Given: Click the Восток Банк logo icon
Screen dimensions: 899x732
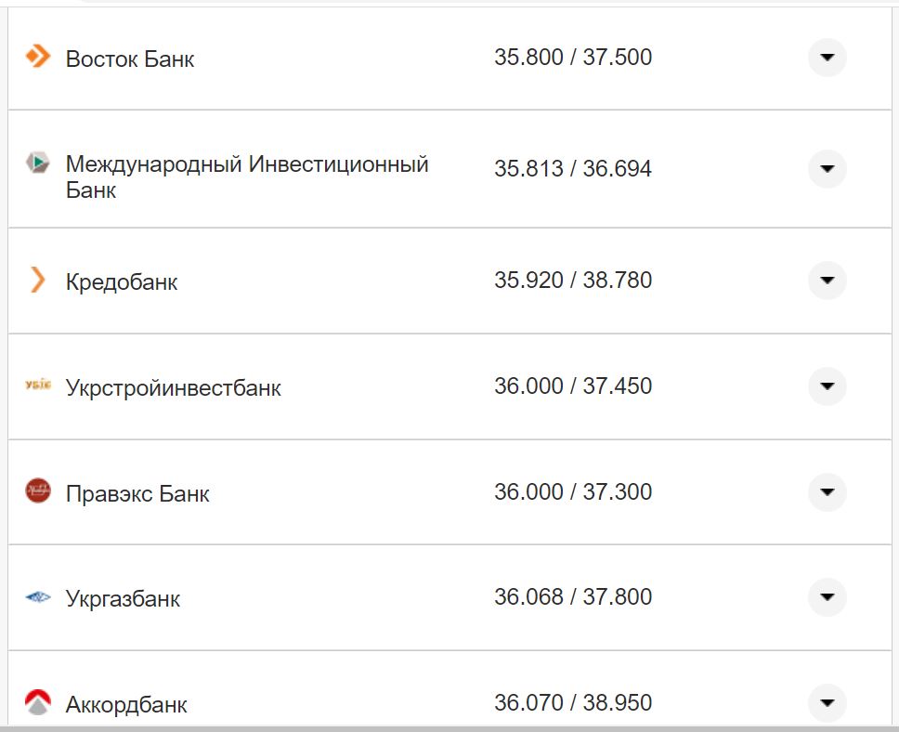Looking at the screenshot, I should (36, 58).
